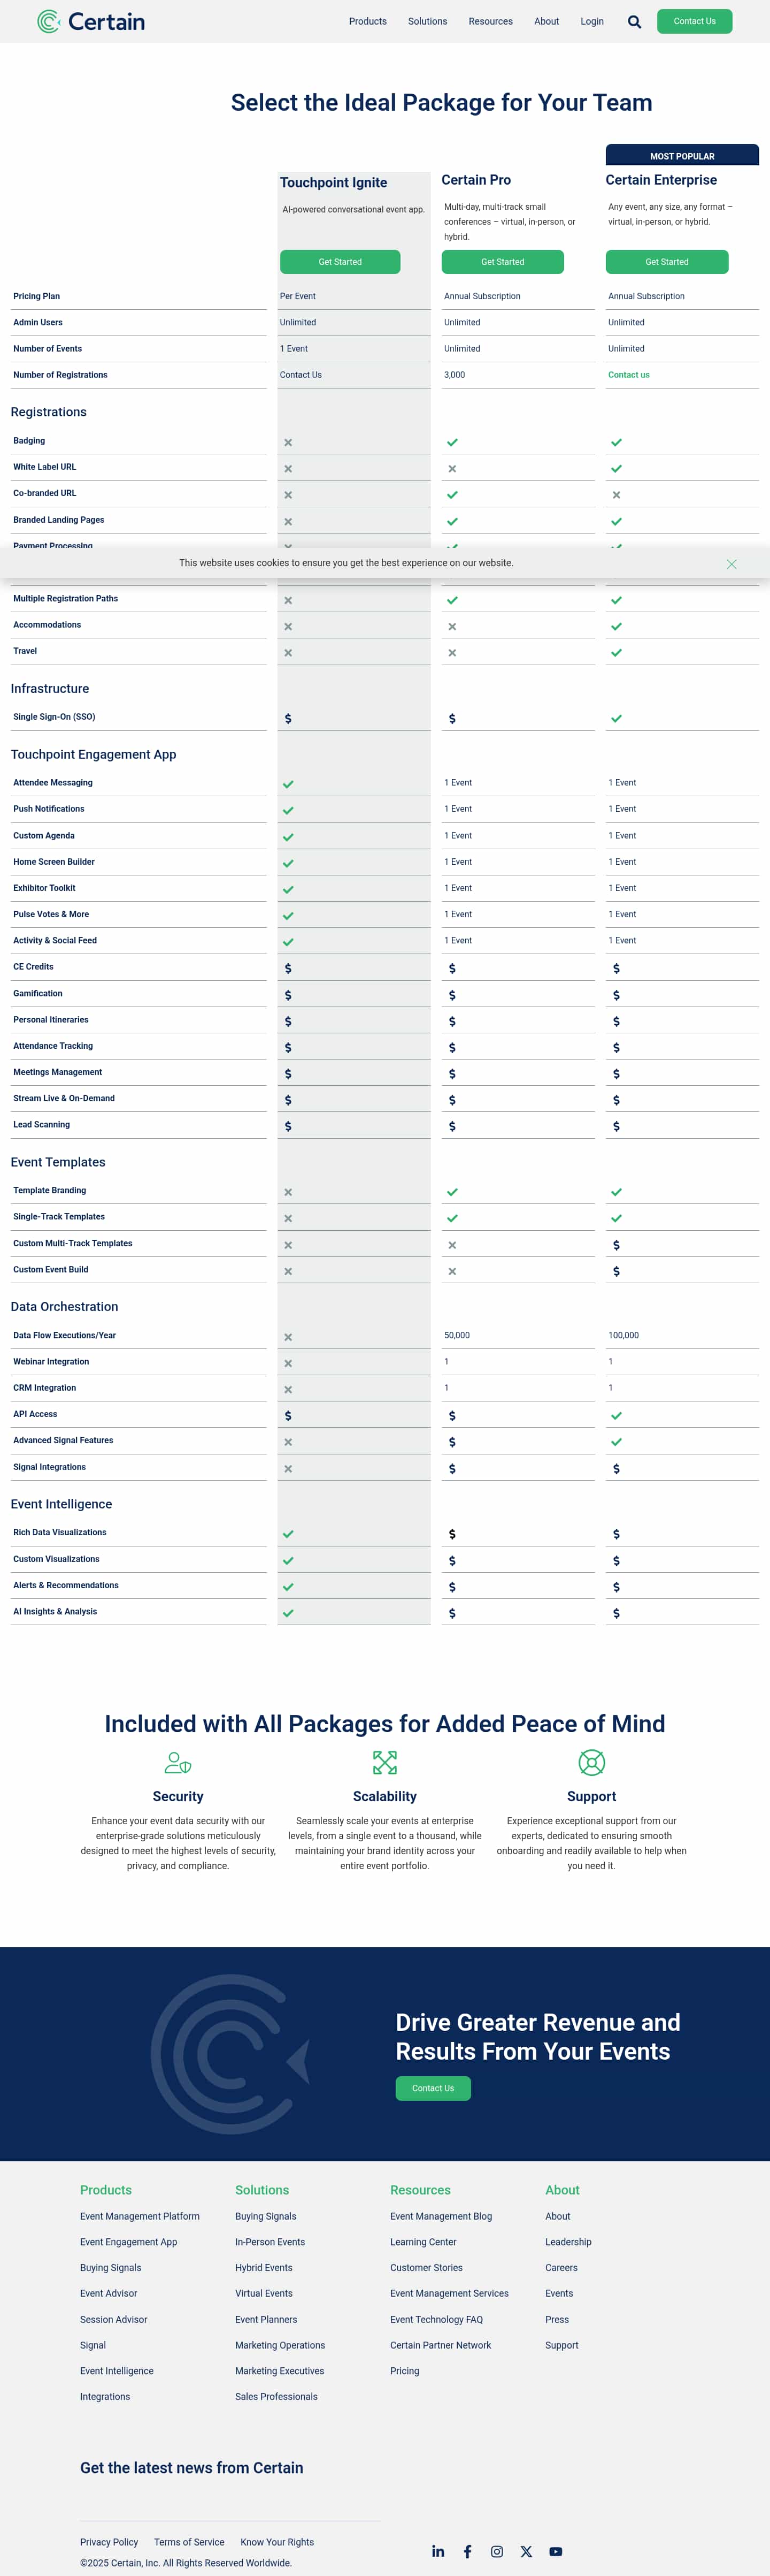Open Certain's Facebook page icon
This screenshot has width=770, height=2576.
pyautogui.click(x=467, y=2551)
